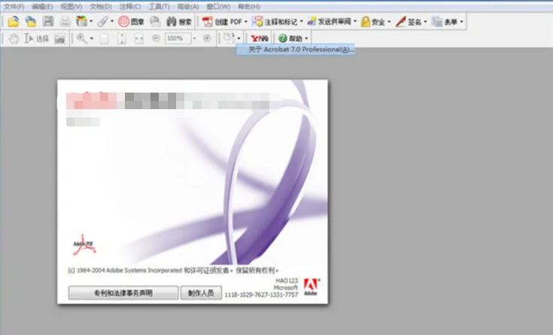Click the Organizer colorful box icon

(81, 22)
